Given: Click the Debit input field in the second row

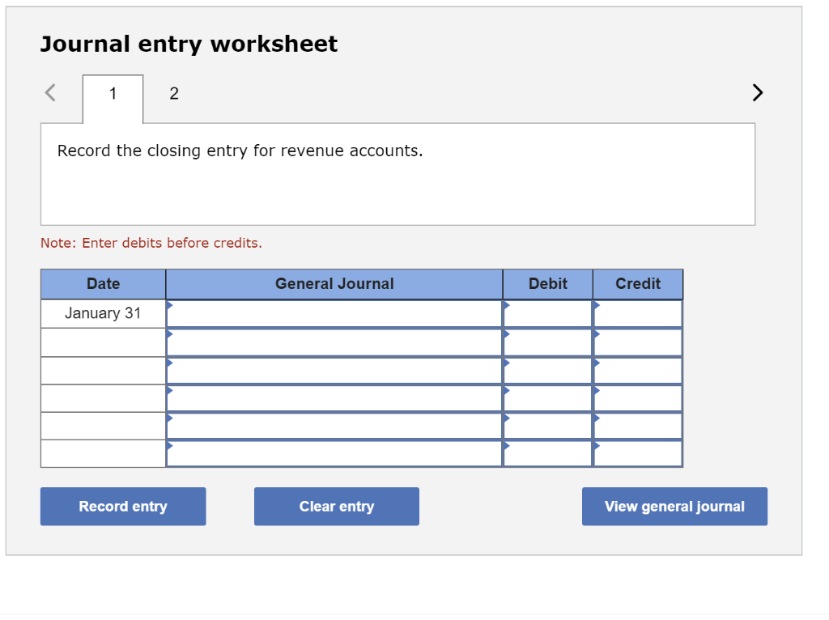Looking at the screenshot, I should point(547,342).
